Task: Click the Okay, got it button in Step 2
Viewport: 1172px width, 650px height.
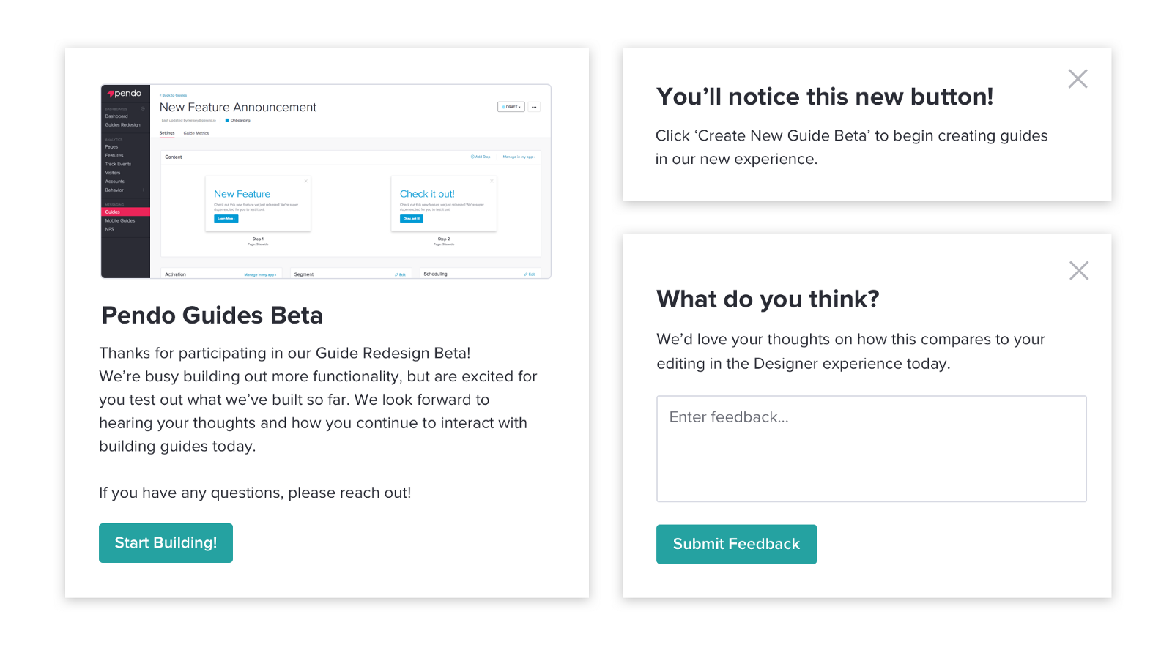Action: coord(411,218)
